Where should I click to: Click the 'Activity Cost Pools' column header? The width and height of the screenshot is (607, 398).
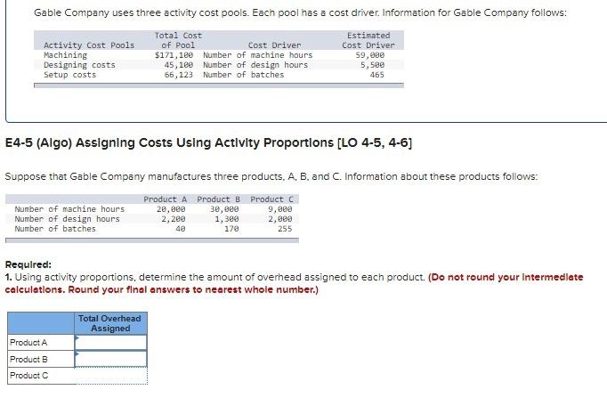[x=89, y=45]
